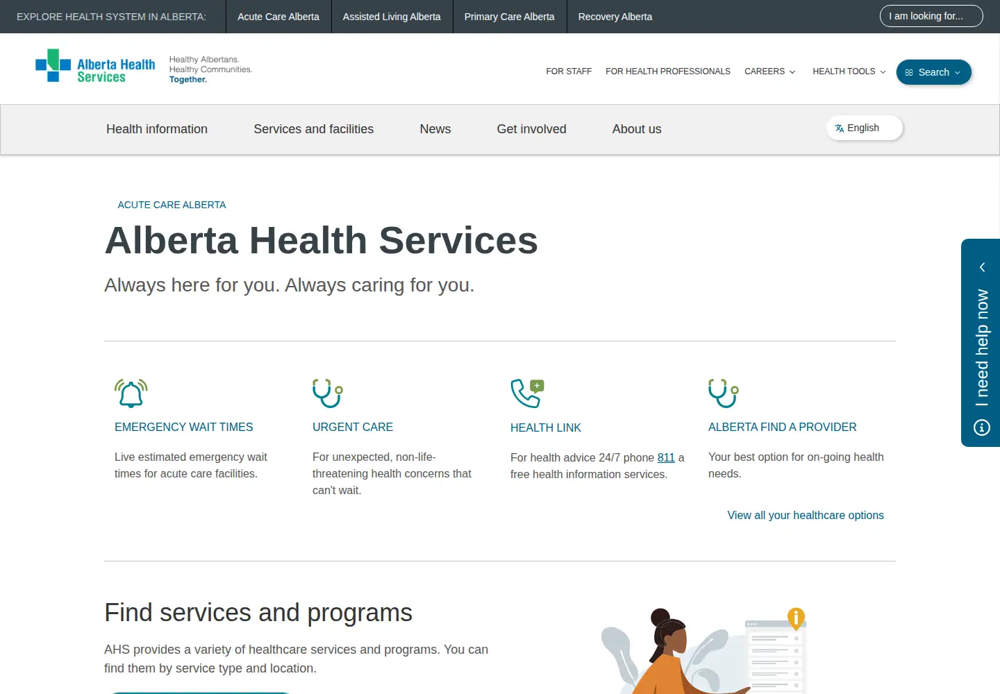Open Assisted Living Alberta tab
The width and height of the screenshot is (1000, 694).
392,17
